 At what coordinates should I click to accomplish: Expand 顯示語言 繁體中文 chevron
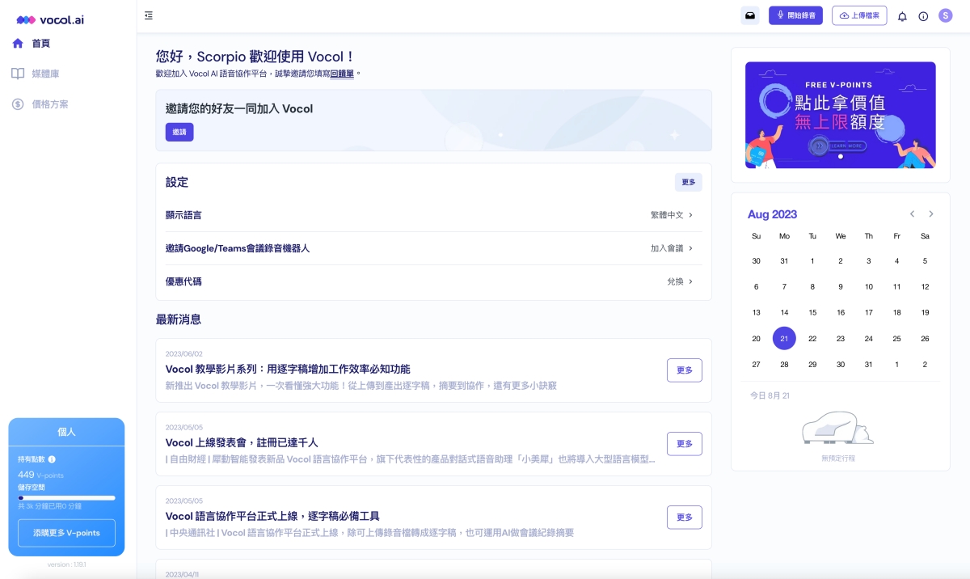coord(690,215)
